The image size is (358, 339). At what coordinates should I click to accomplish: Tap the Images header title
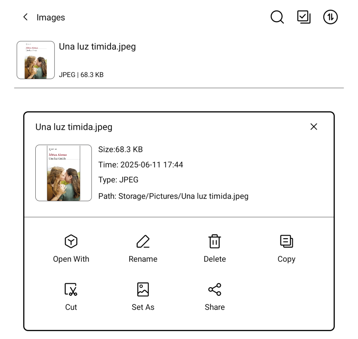click(x=51, y=17)
